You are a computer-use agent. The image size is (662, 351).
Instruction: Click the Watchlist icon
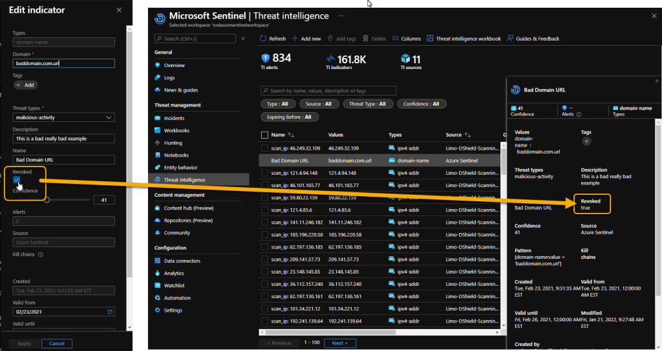pyautogui.click(x=158, y=285)
